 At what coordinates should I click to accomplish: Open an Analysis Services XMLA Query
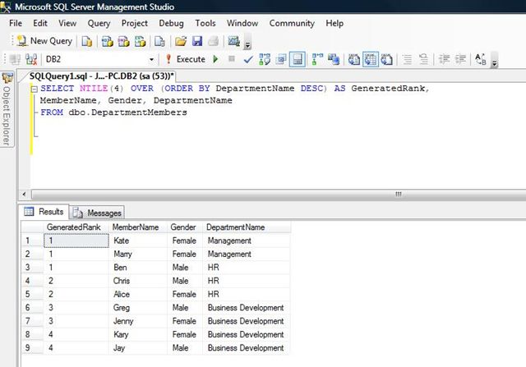[140, 41]
